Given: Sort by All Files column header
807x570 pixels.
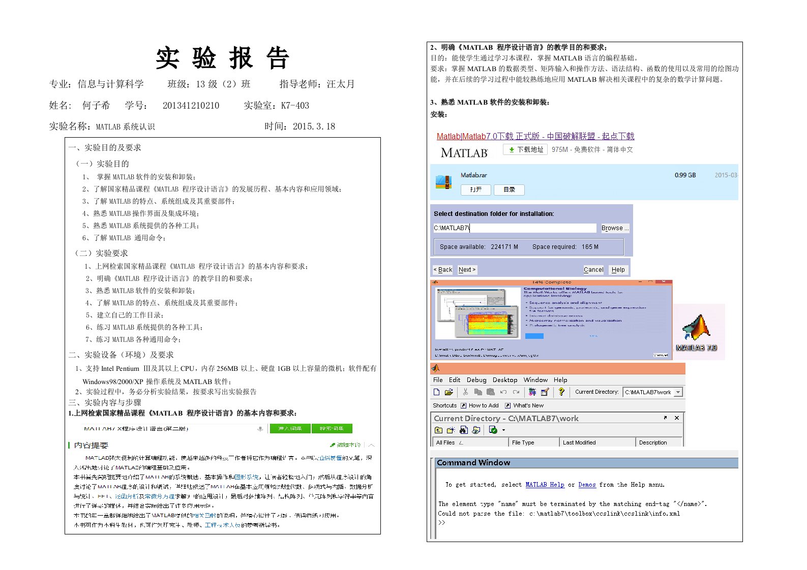Looking at the screenshot, I should point(470,442).
